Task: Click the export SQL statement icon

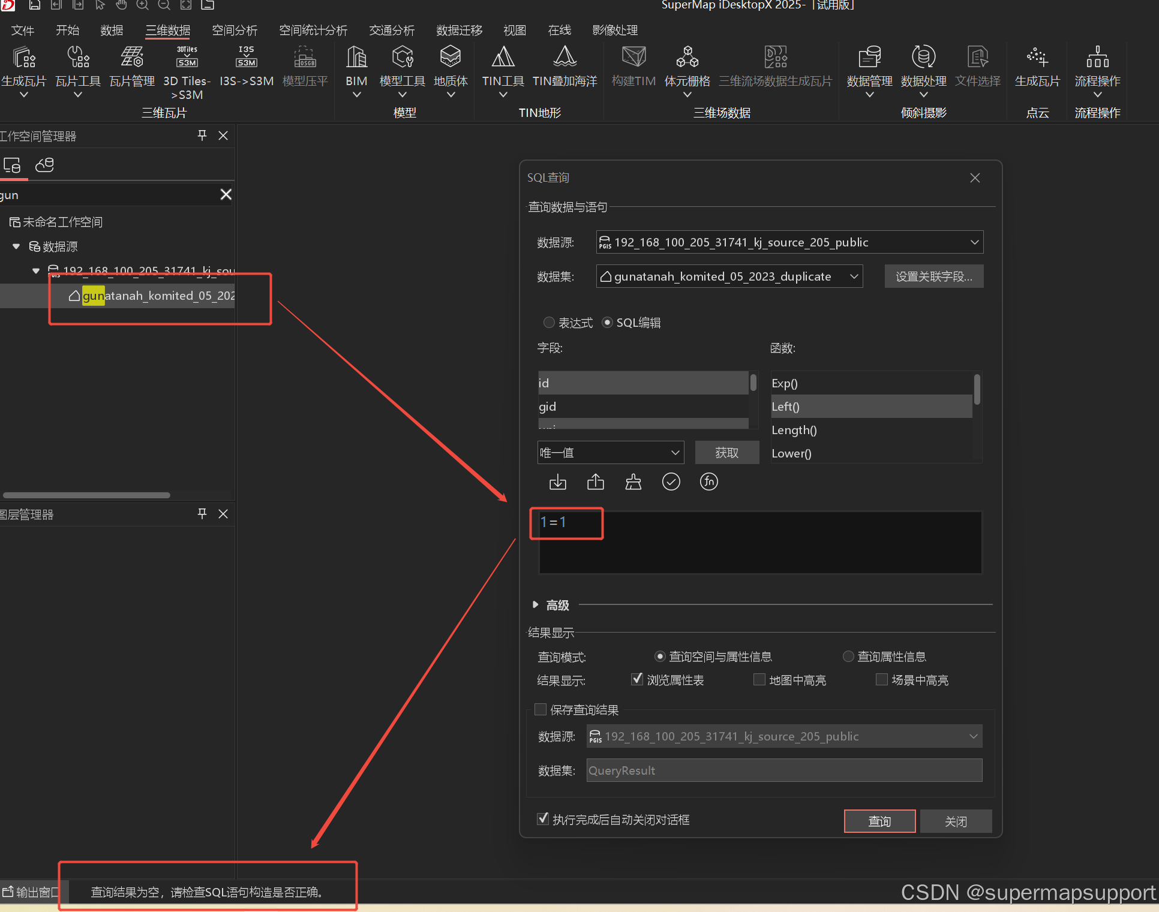Action: [596, 482]
